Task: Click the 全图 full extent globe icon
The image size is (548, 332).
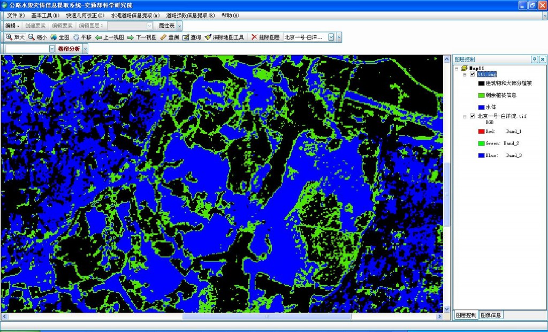Action: point(60,37)
